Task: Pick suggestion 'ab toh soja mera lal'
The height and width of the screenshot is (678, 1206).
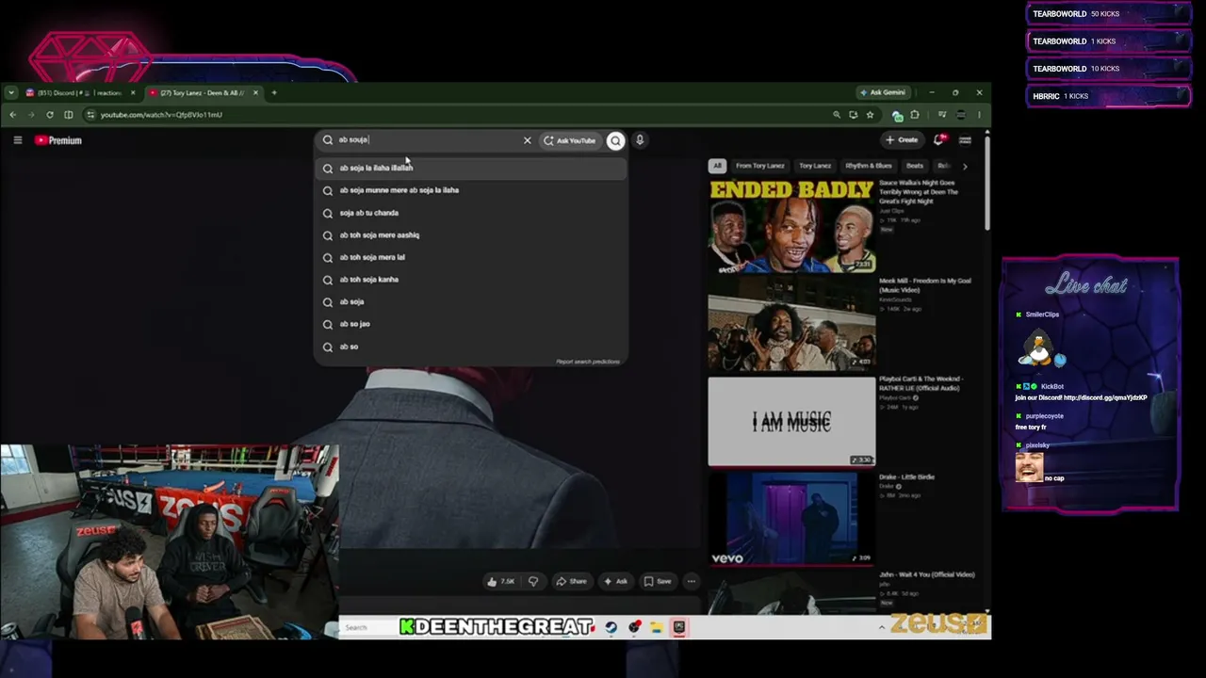Action: (x=471, y=257)
